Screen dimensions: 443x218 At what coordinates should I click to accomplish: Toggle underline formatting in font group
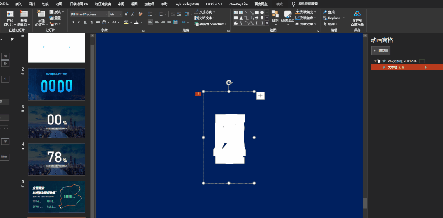[85, 22]
